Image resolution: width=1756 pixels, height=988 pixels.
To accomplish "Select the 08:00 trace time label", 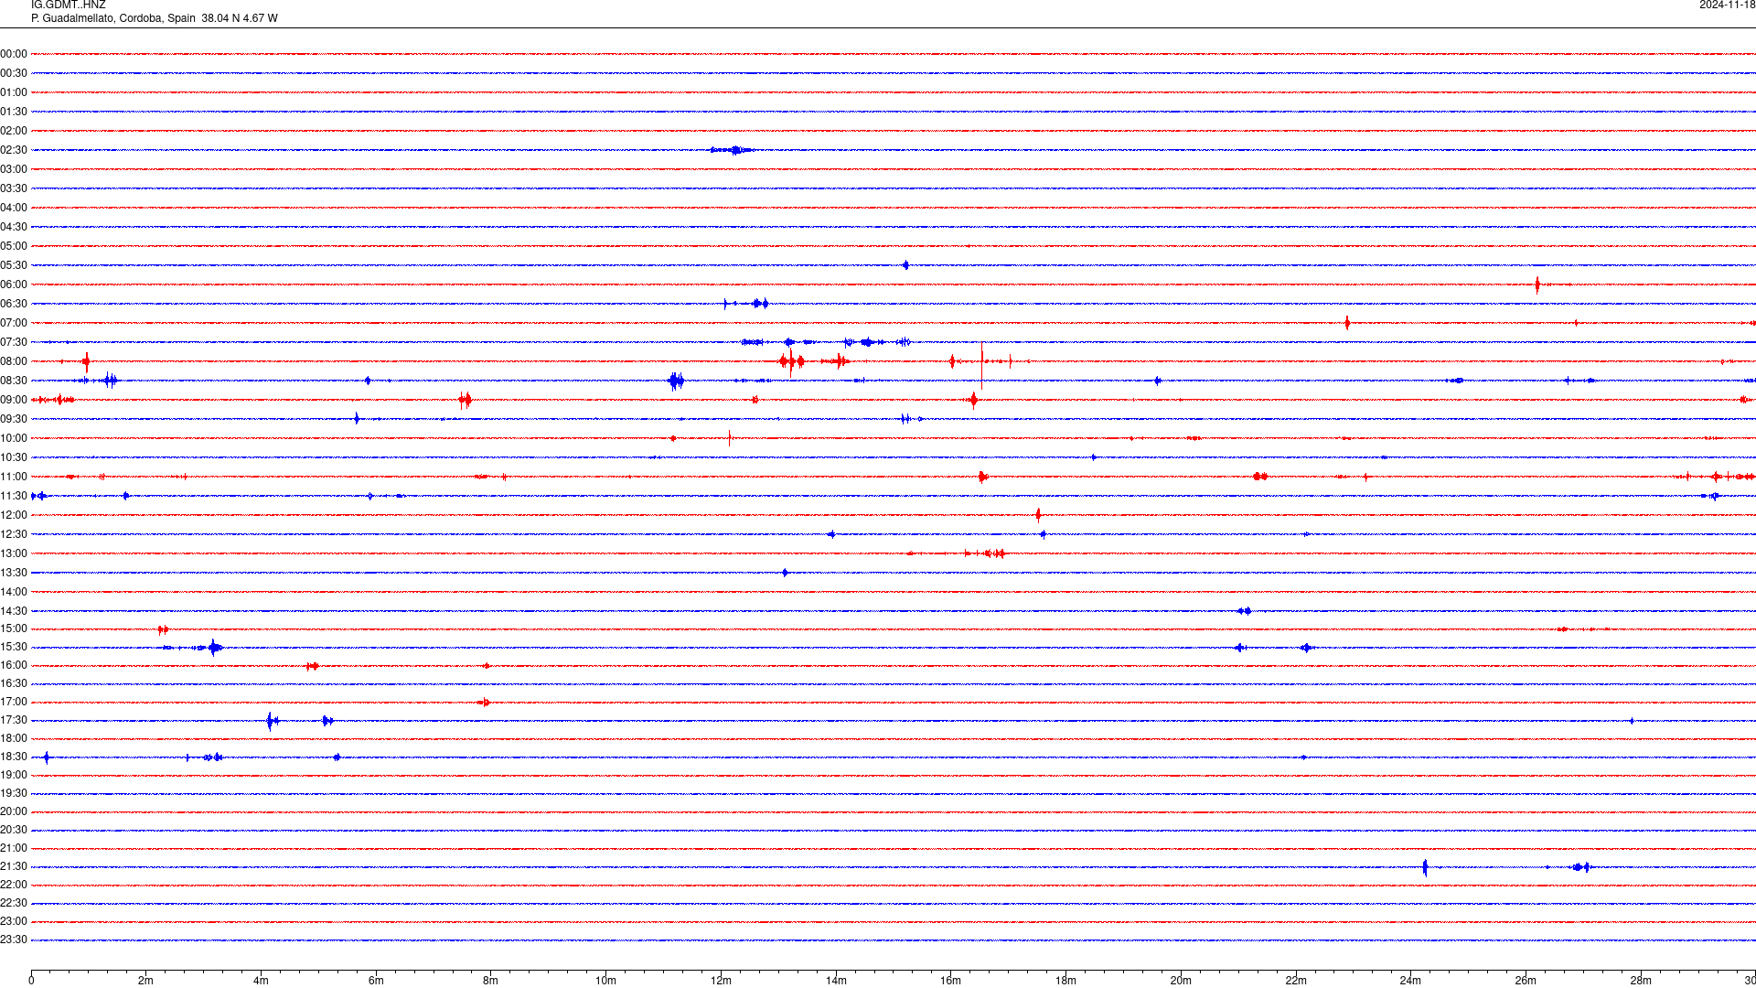I will tap(14, 361).
